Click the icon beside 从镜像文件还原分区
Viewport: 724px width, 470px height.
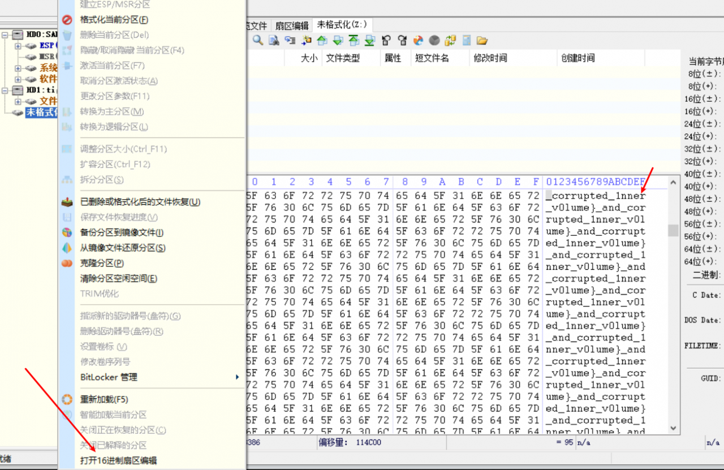(x=67, y=248)
